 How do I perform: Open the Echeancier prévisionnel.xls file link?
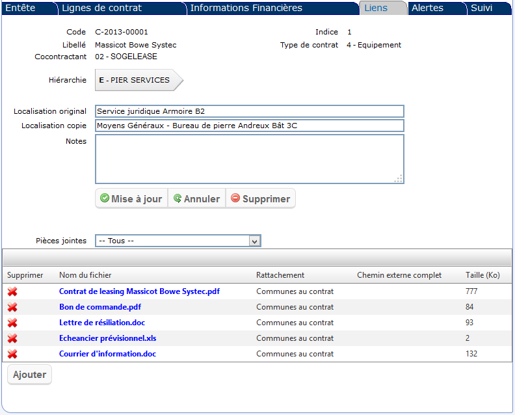pos(107,338)
